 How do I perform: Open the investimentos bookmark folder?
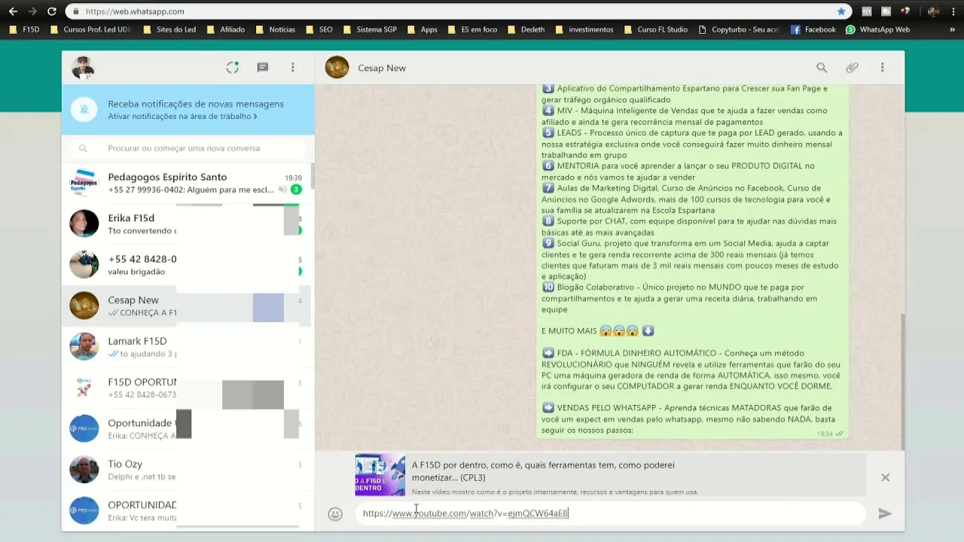(x=584, y=29)
